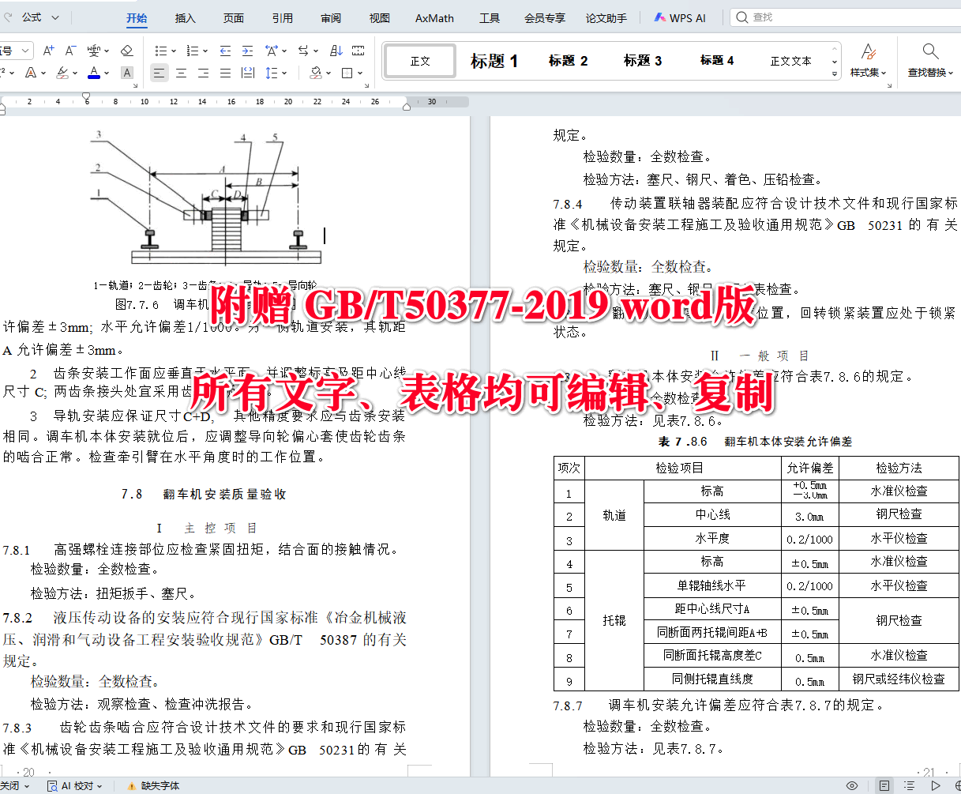Click the paragraph shading paint bucket icon
This screenshot has height=794, width=961.
tap(316, 73)
